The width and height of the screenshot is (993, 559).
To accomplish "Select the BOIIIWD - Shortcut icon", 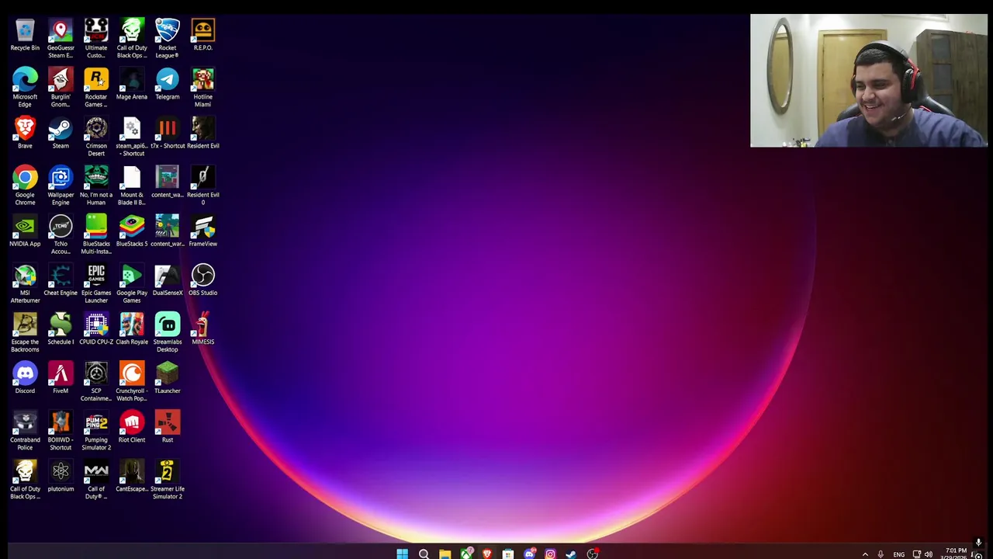I will (x=61, y=431).
